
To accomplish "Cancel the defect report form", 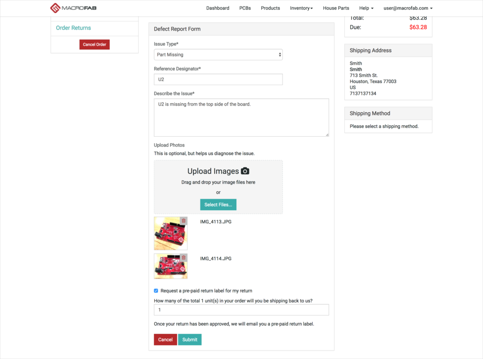I will tap(165, 340).
